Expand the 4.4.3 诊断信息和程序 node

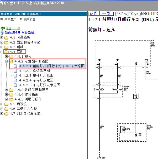[6, 90]
